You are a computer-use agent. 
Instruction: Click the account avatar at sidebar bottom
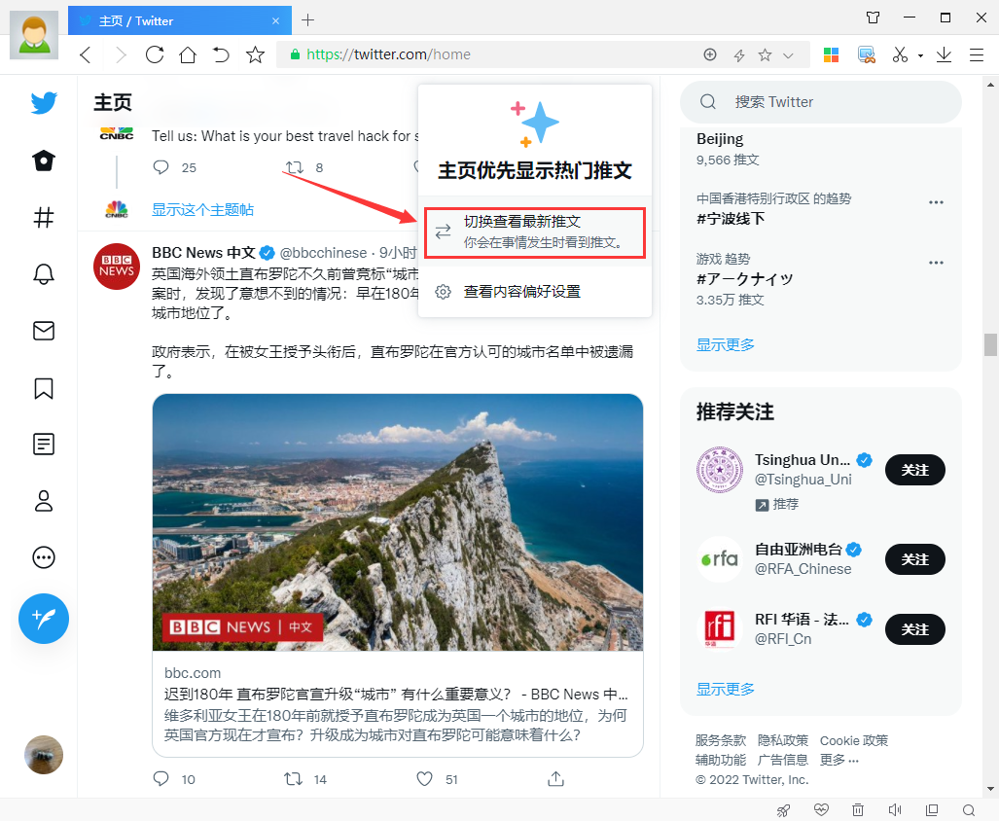click(x=44, y=755)
